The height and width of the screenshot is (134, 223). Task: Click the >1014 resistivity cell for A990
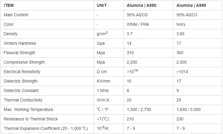[182, 72]
